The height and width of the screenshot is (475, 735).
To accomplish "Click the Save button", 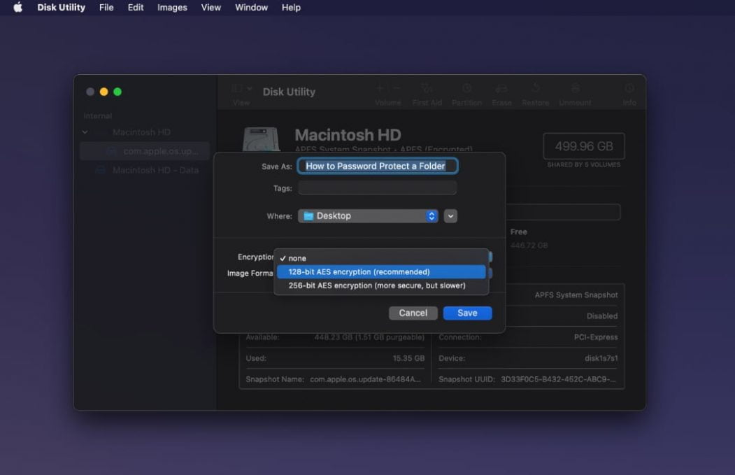I will tap(467, 313).
